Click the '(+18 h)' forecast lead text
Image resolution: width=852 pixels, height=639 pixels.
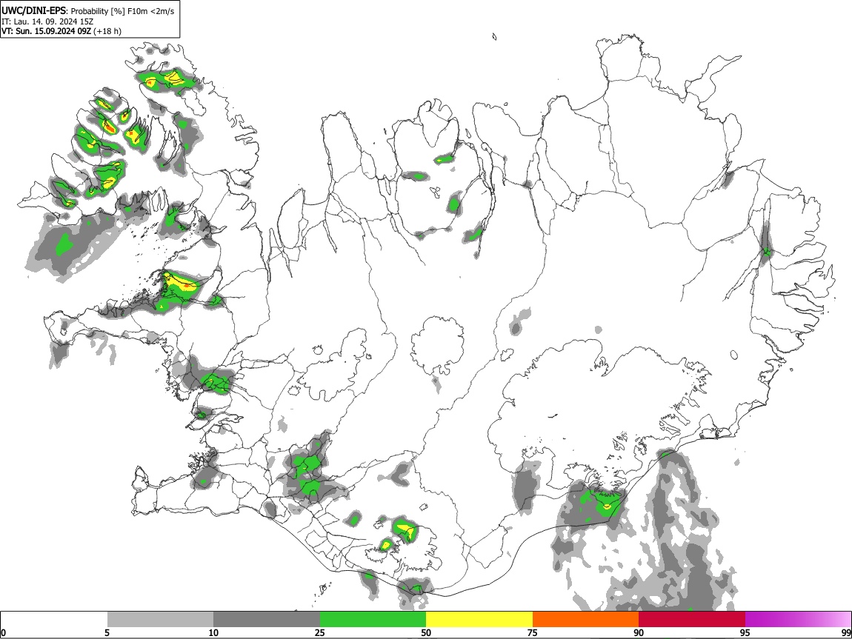point(107,31)
